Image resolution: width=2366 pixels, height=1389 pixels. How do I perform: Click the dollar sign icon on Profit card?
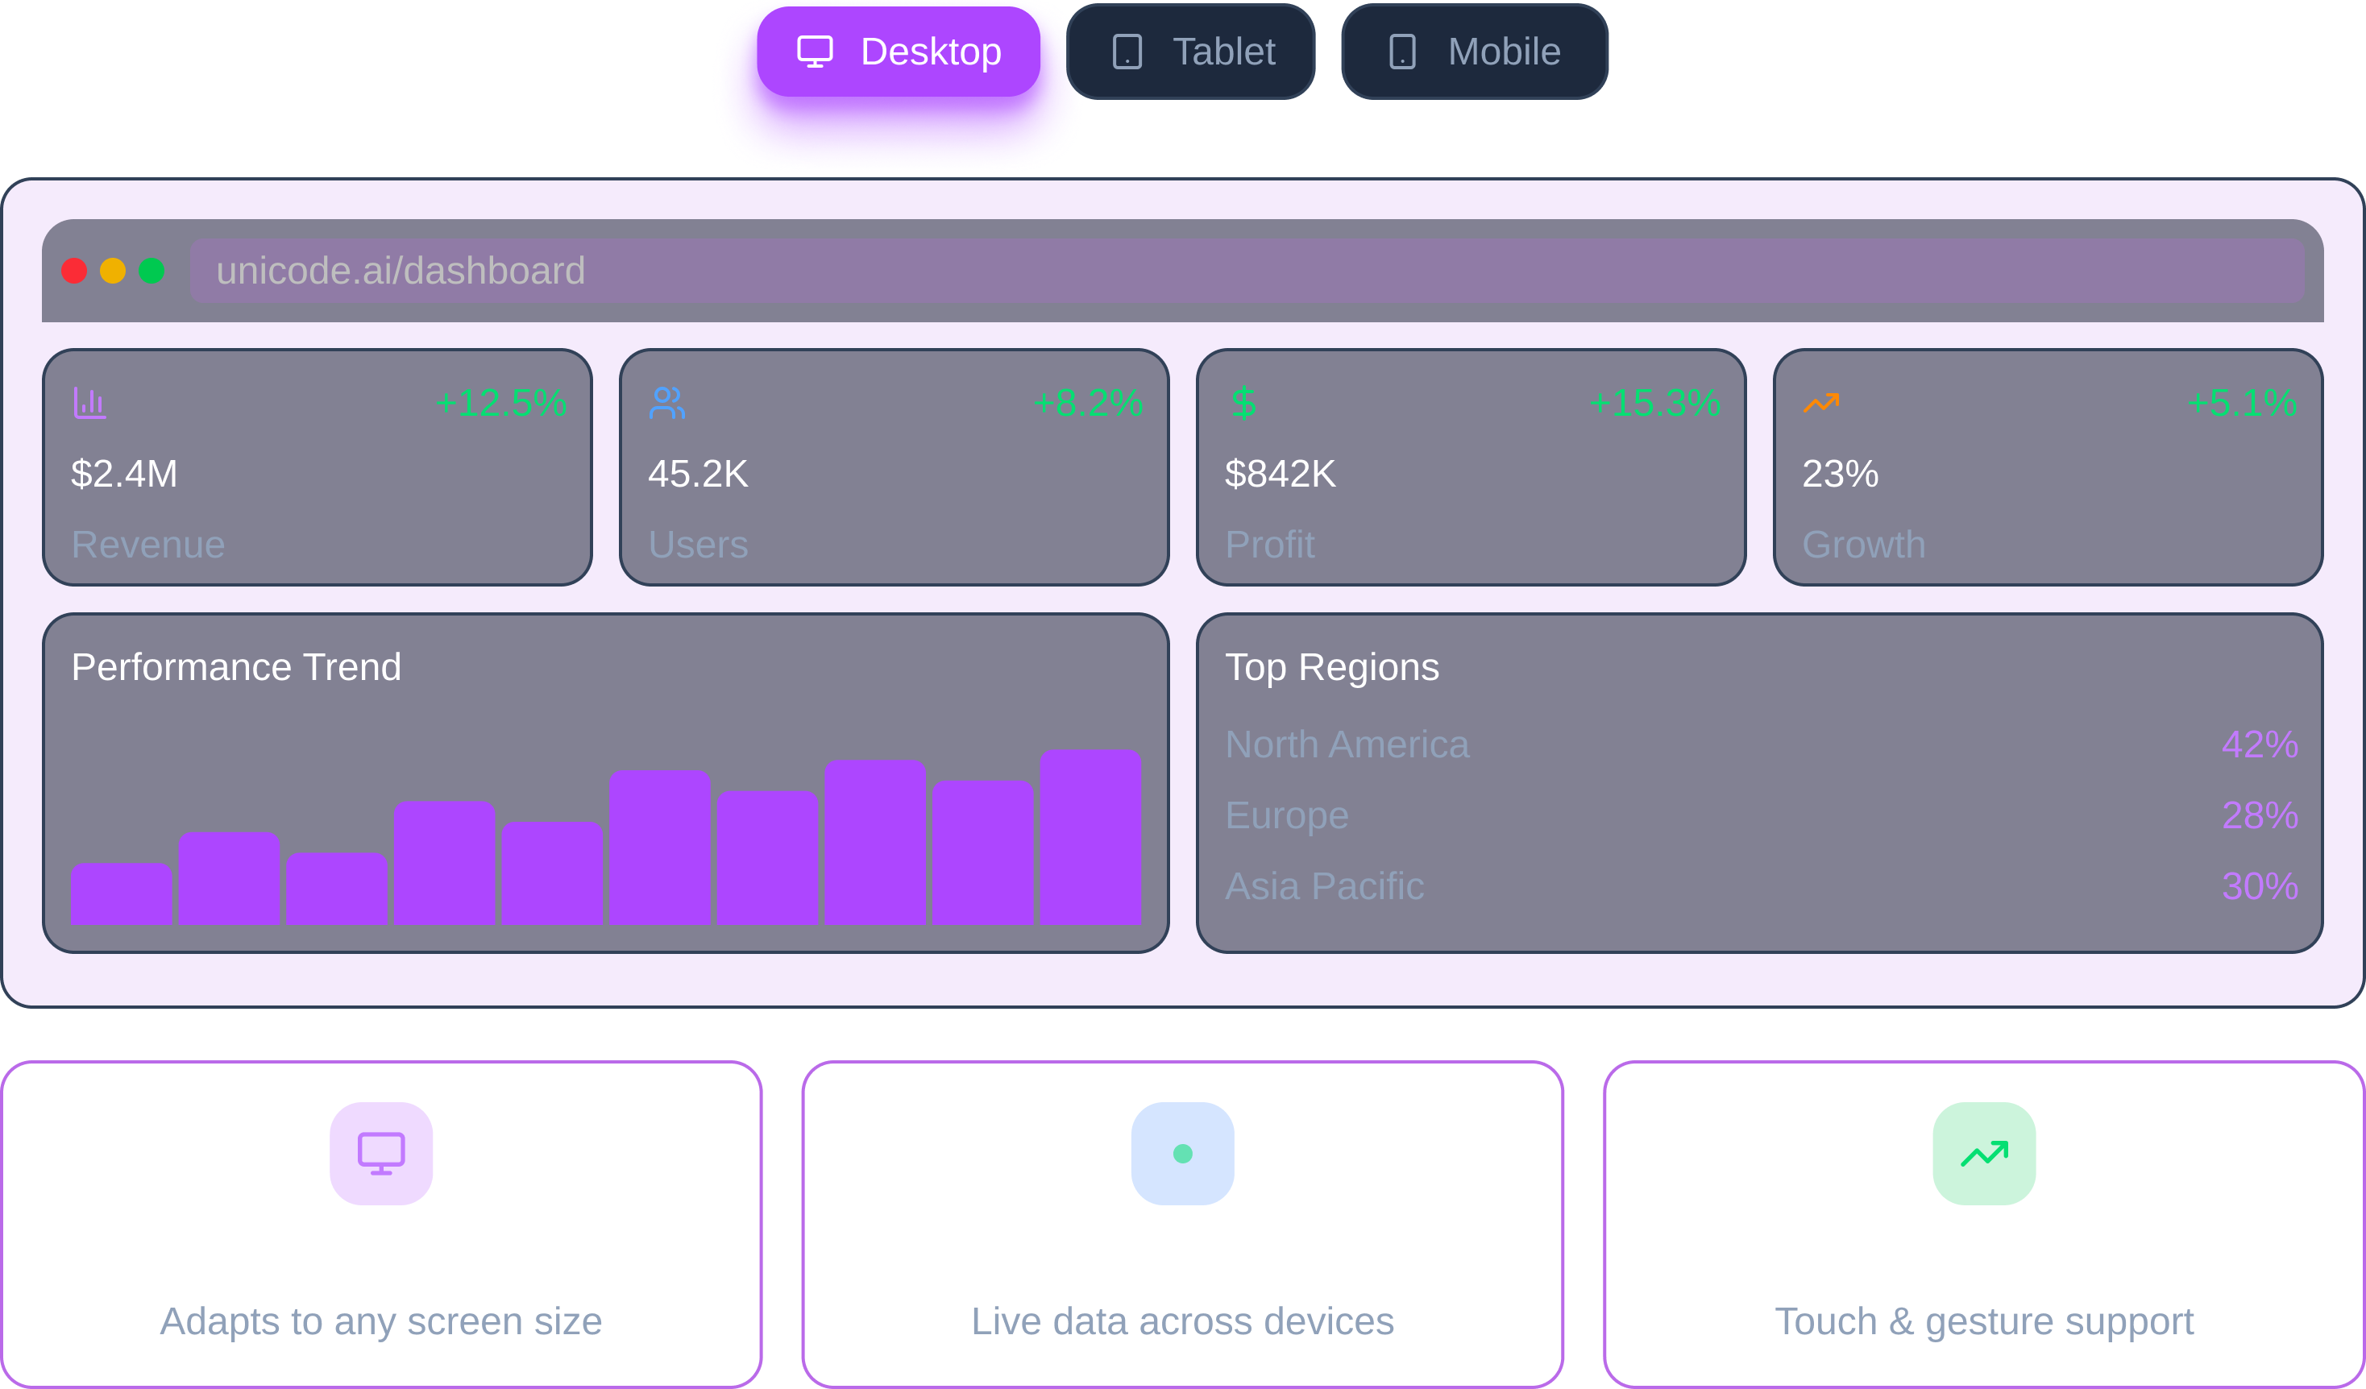pyautogui.click(x=1243, y=404)
